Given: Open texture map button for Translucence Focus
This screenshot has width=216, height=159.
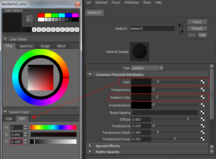Looking at the screenshot, I should (203, 139).
